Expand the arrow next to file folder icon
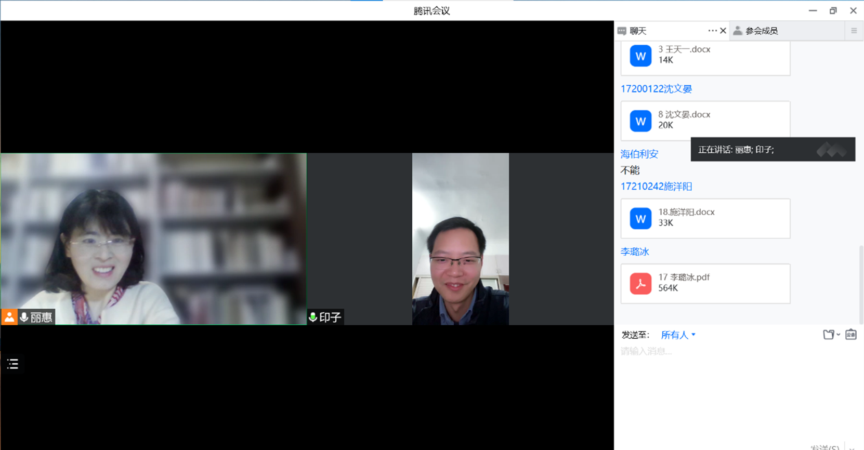This screenshot has height=450, width=864. click(x=839, y=335)
